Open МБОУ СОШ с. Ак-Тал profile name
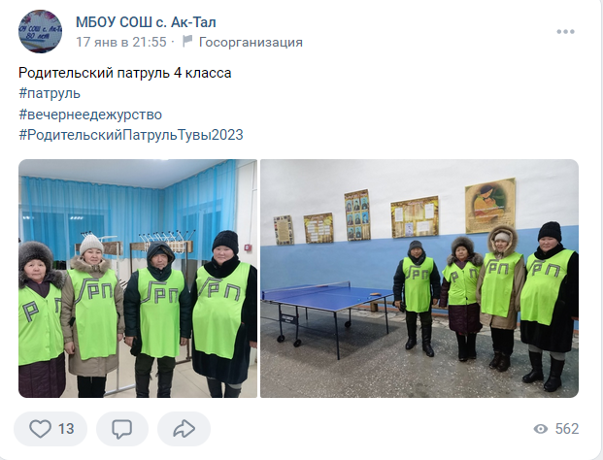This screenshot has height=460, width=603. click(146, 22)
